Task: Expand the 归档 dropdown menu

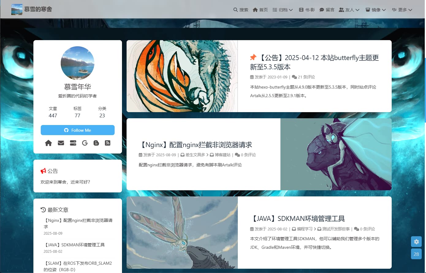Action: [283, 10]
